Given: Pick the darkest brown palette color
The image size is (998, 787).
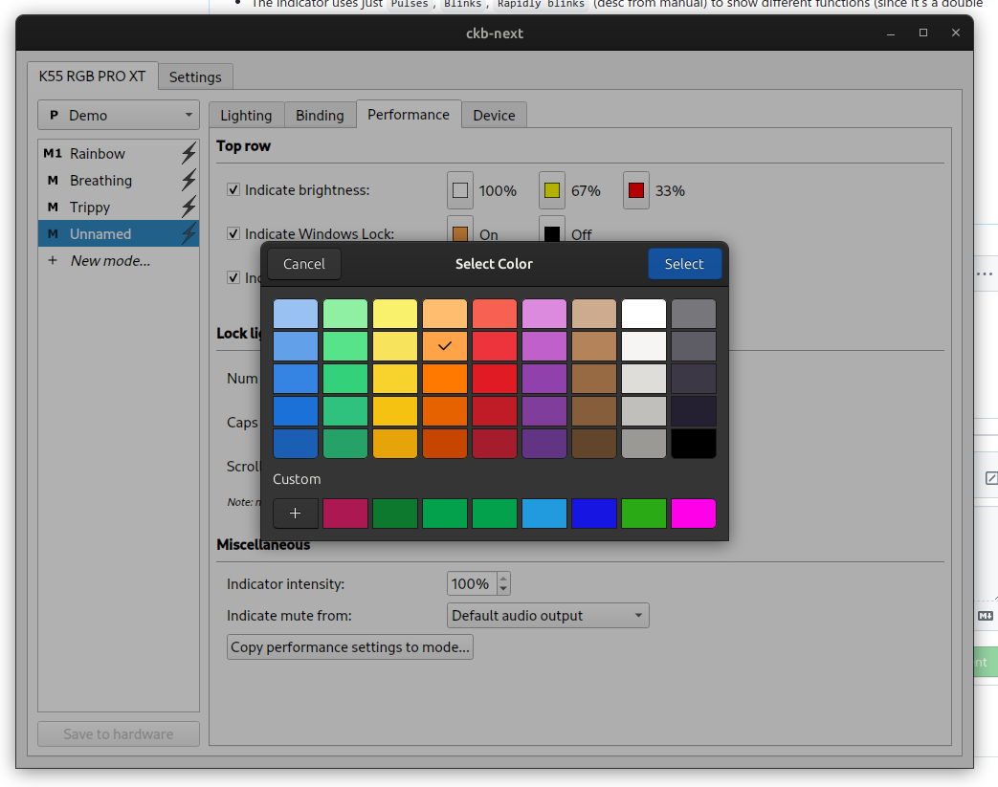Looking at the screenshot, I should tap(594, 444).
